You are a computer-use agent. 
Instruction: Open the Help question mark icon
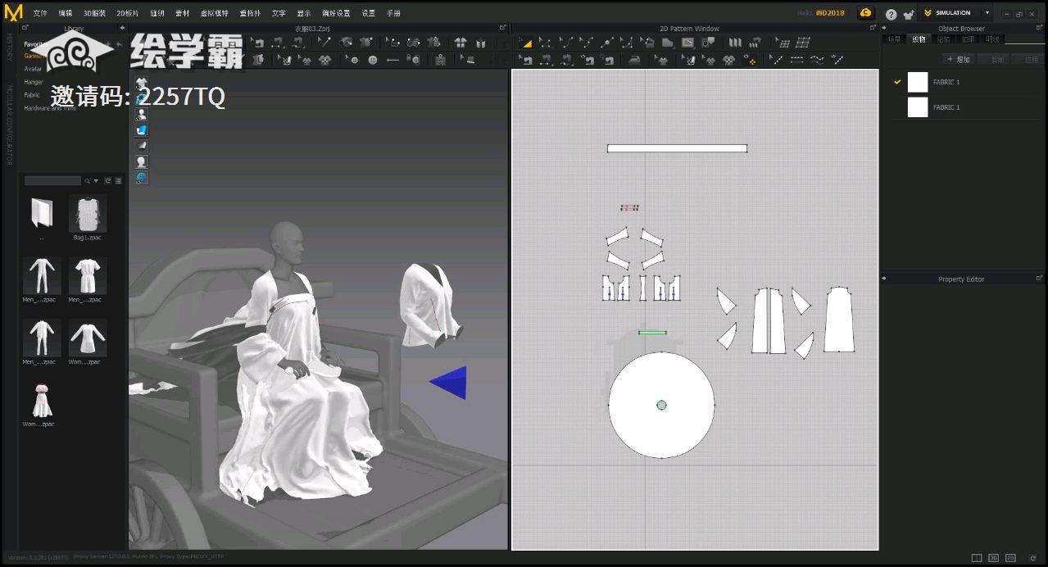coord(891,14)
